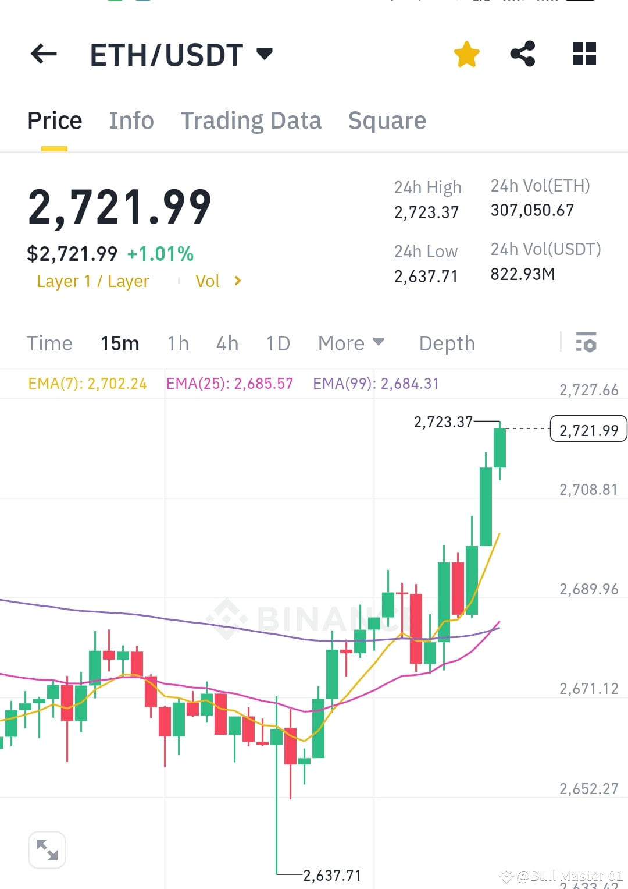The image size is (628, 889).
Task: Tap the Time timeframe option
Action: (49, 343)
